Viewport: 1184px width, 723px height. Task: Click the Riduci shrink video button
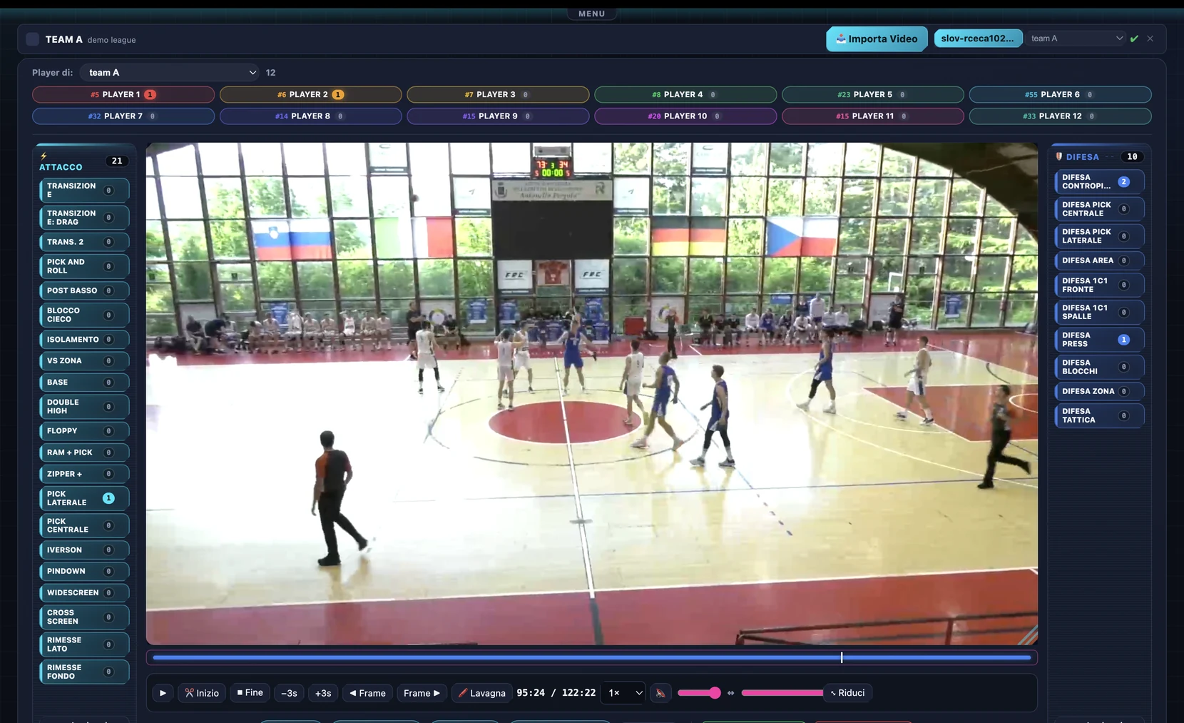pyautogui.click(x=847, y=693)
